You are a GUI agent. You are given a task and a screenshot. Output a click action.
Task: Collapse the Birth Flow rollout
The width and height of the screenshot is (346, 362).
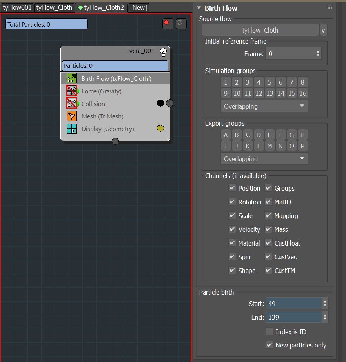pyautogui.click(x=199, y=8)
